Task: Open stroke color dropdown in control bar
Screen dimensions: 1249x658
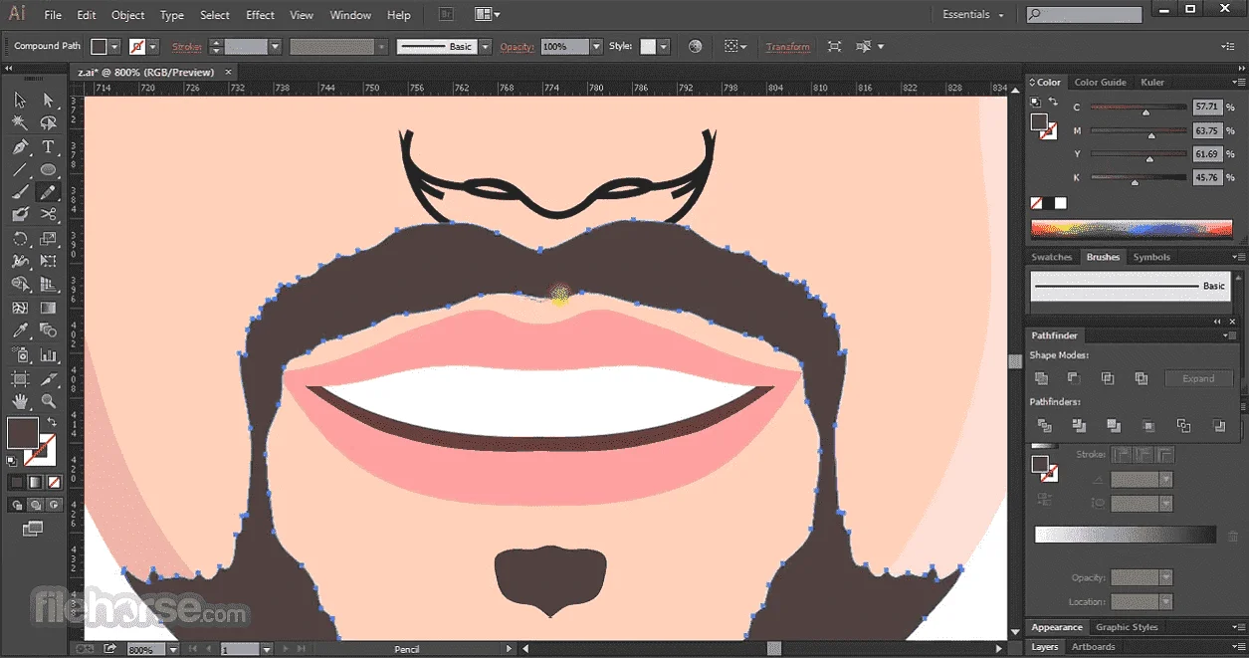Action: click(x=154, y=47)
